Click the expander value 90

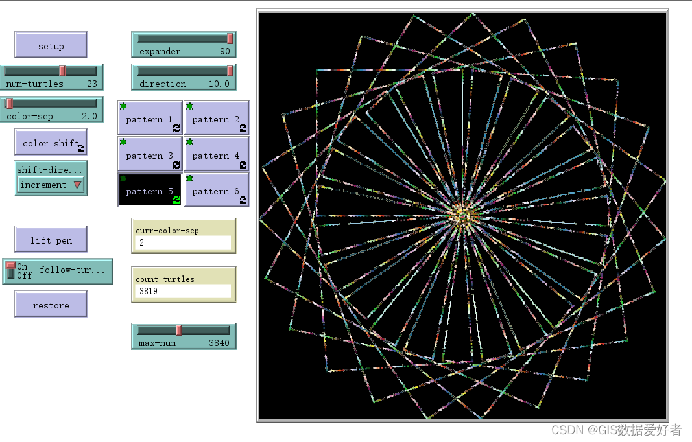(x=225, y=52)
